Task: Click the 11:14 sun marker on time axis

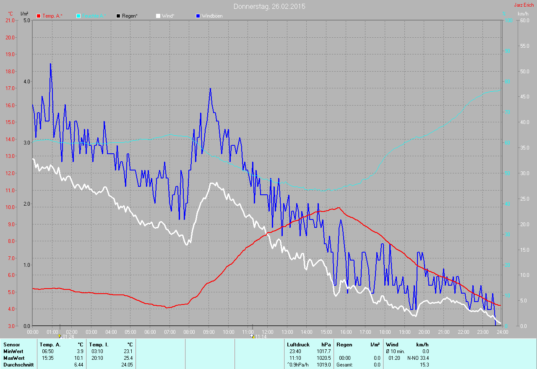Action: tap(252, 336)
